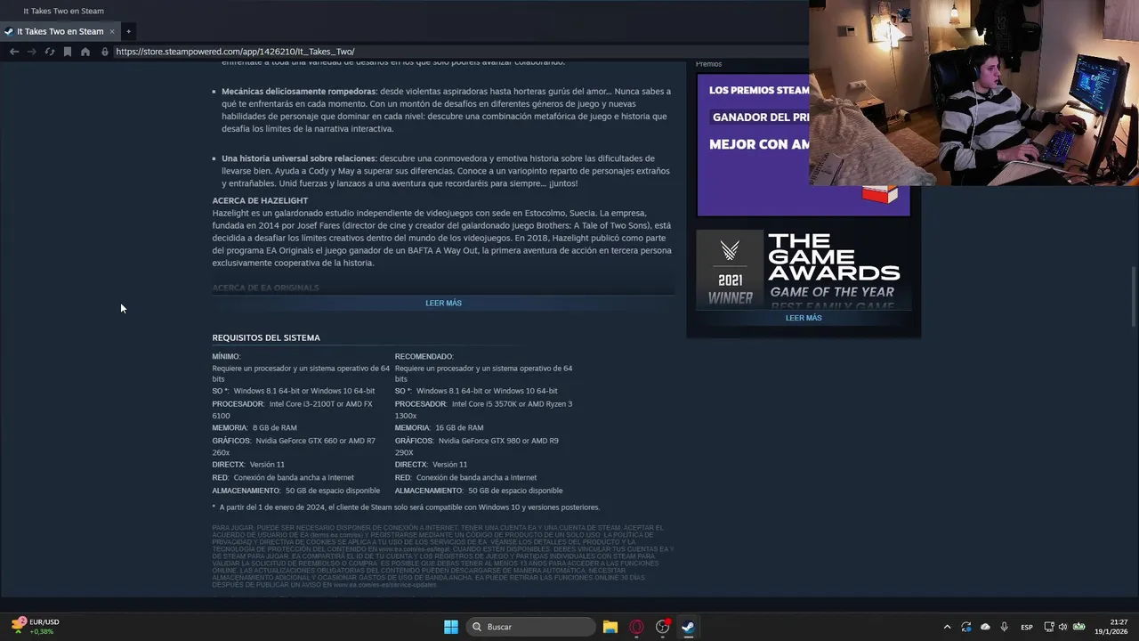Viewport: 1139px width, 641px height.
Task: Go forward with the browser forward arrow
Action: [x=32, y=52]
